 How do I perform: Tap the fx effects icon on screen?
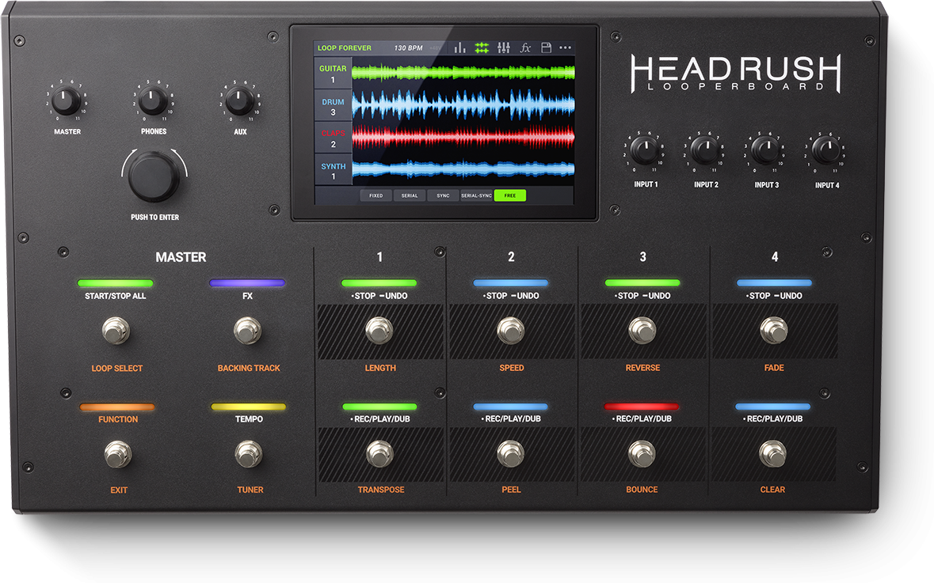(524, 48)
